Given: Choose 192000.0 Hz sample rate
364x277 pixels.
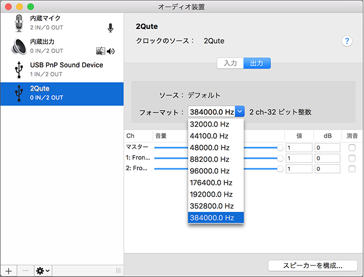Looking at the screenshot, I should point(216,195).
